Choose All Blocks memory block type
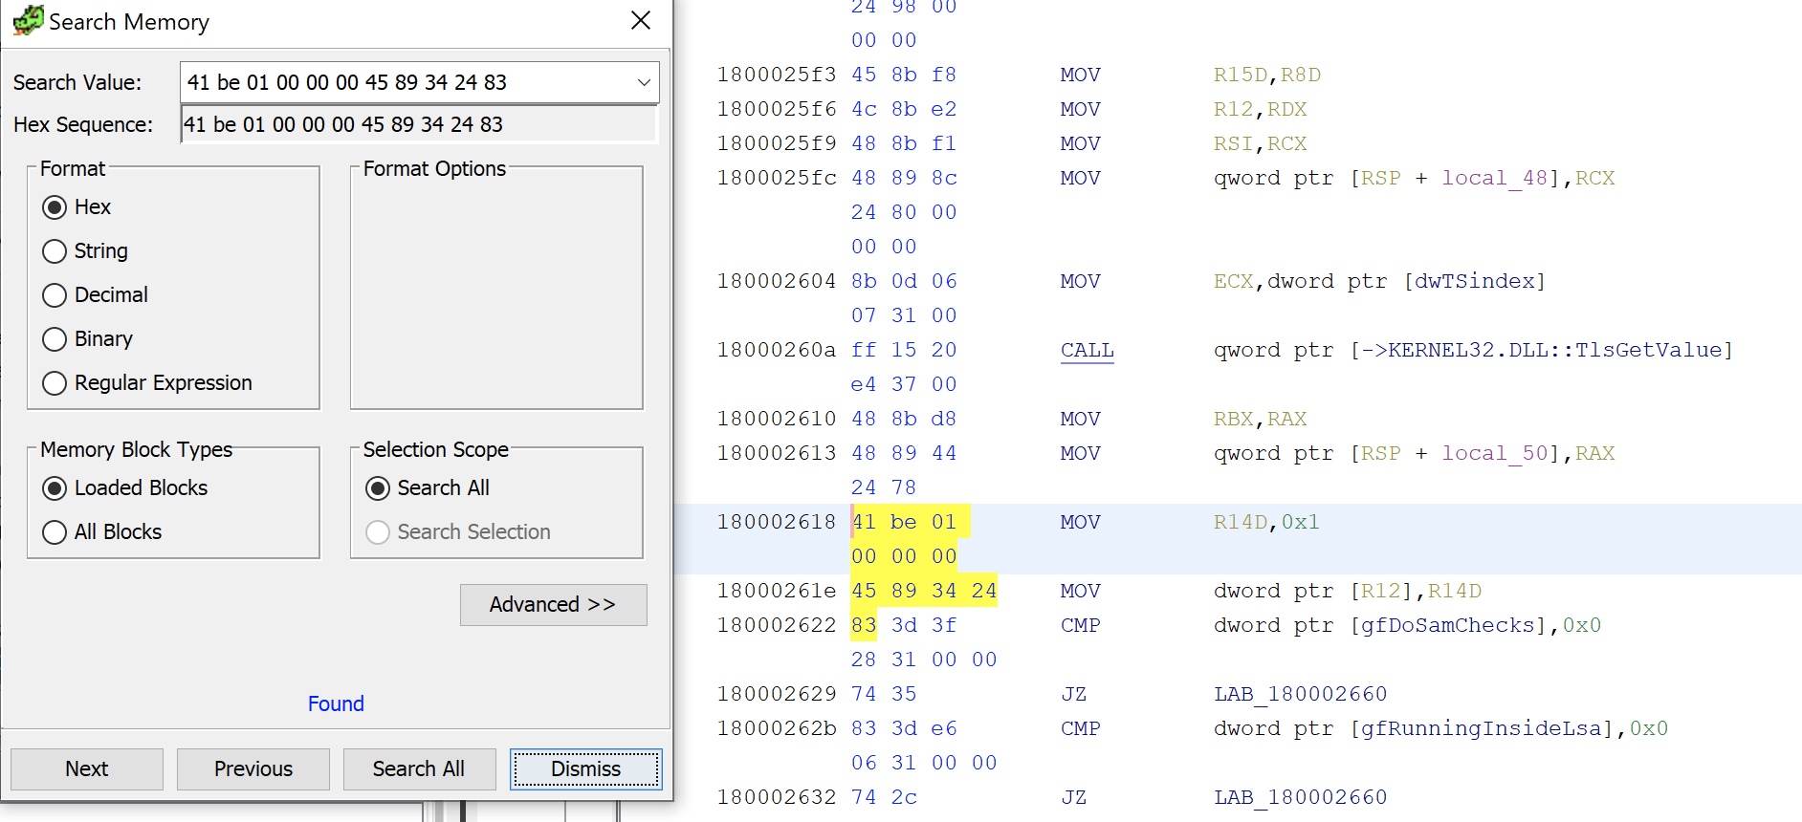 pos(55,532)
